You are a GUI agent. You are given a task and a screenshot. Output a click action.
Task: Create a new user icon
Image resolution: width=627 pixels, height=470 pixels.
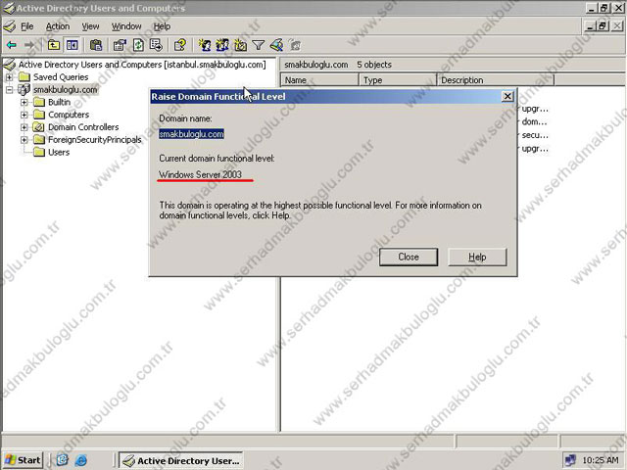[x=205, y=45]
